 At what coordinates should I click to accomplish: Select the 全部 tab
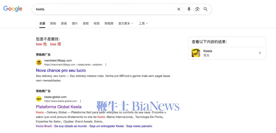pos(42,23)
